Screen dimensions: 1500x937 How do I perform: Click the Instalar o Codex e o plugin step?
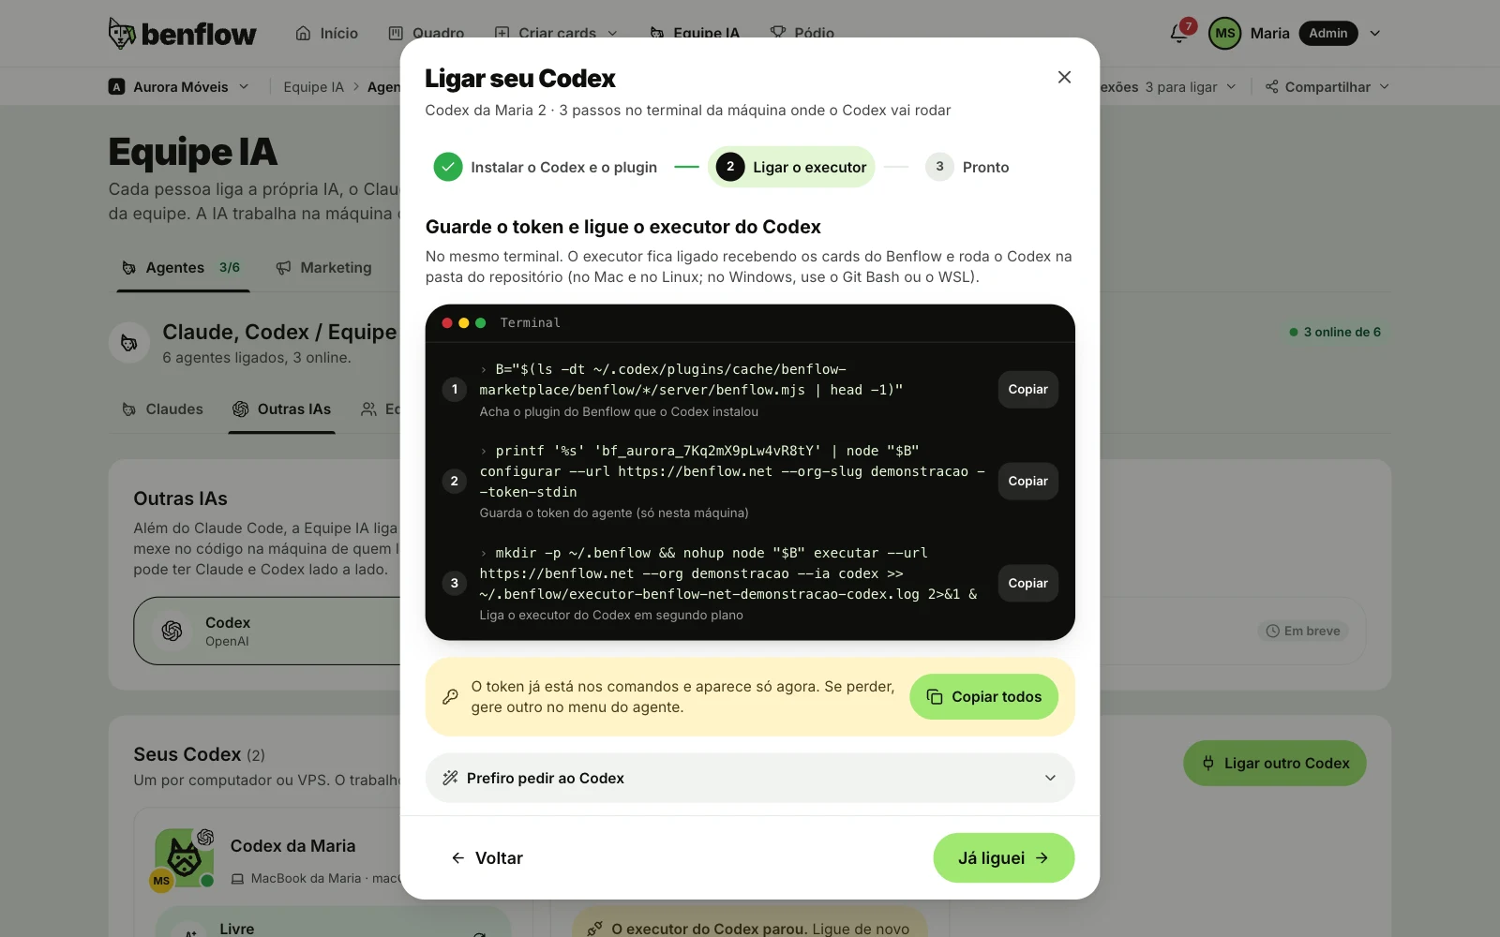point(546,167)
